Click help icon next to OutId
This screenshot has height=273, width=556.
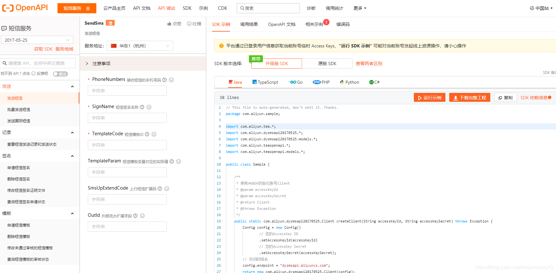[135, 216]
